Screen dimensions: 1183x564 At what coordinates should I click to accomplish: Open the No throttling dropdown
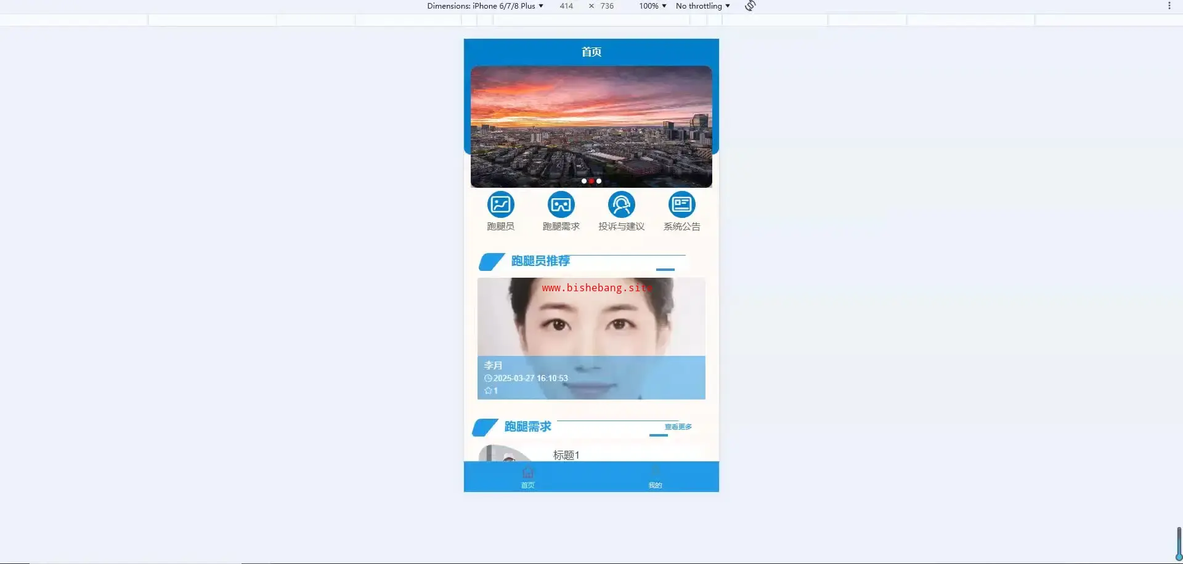702,6
